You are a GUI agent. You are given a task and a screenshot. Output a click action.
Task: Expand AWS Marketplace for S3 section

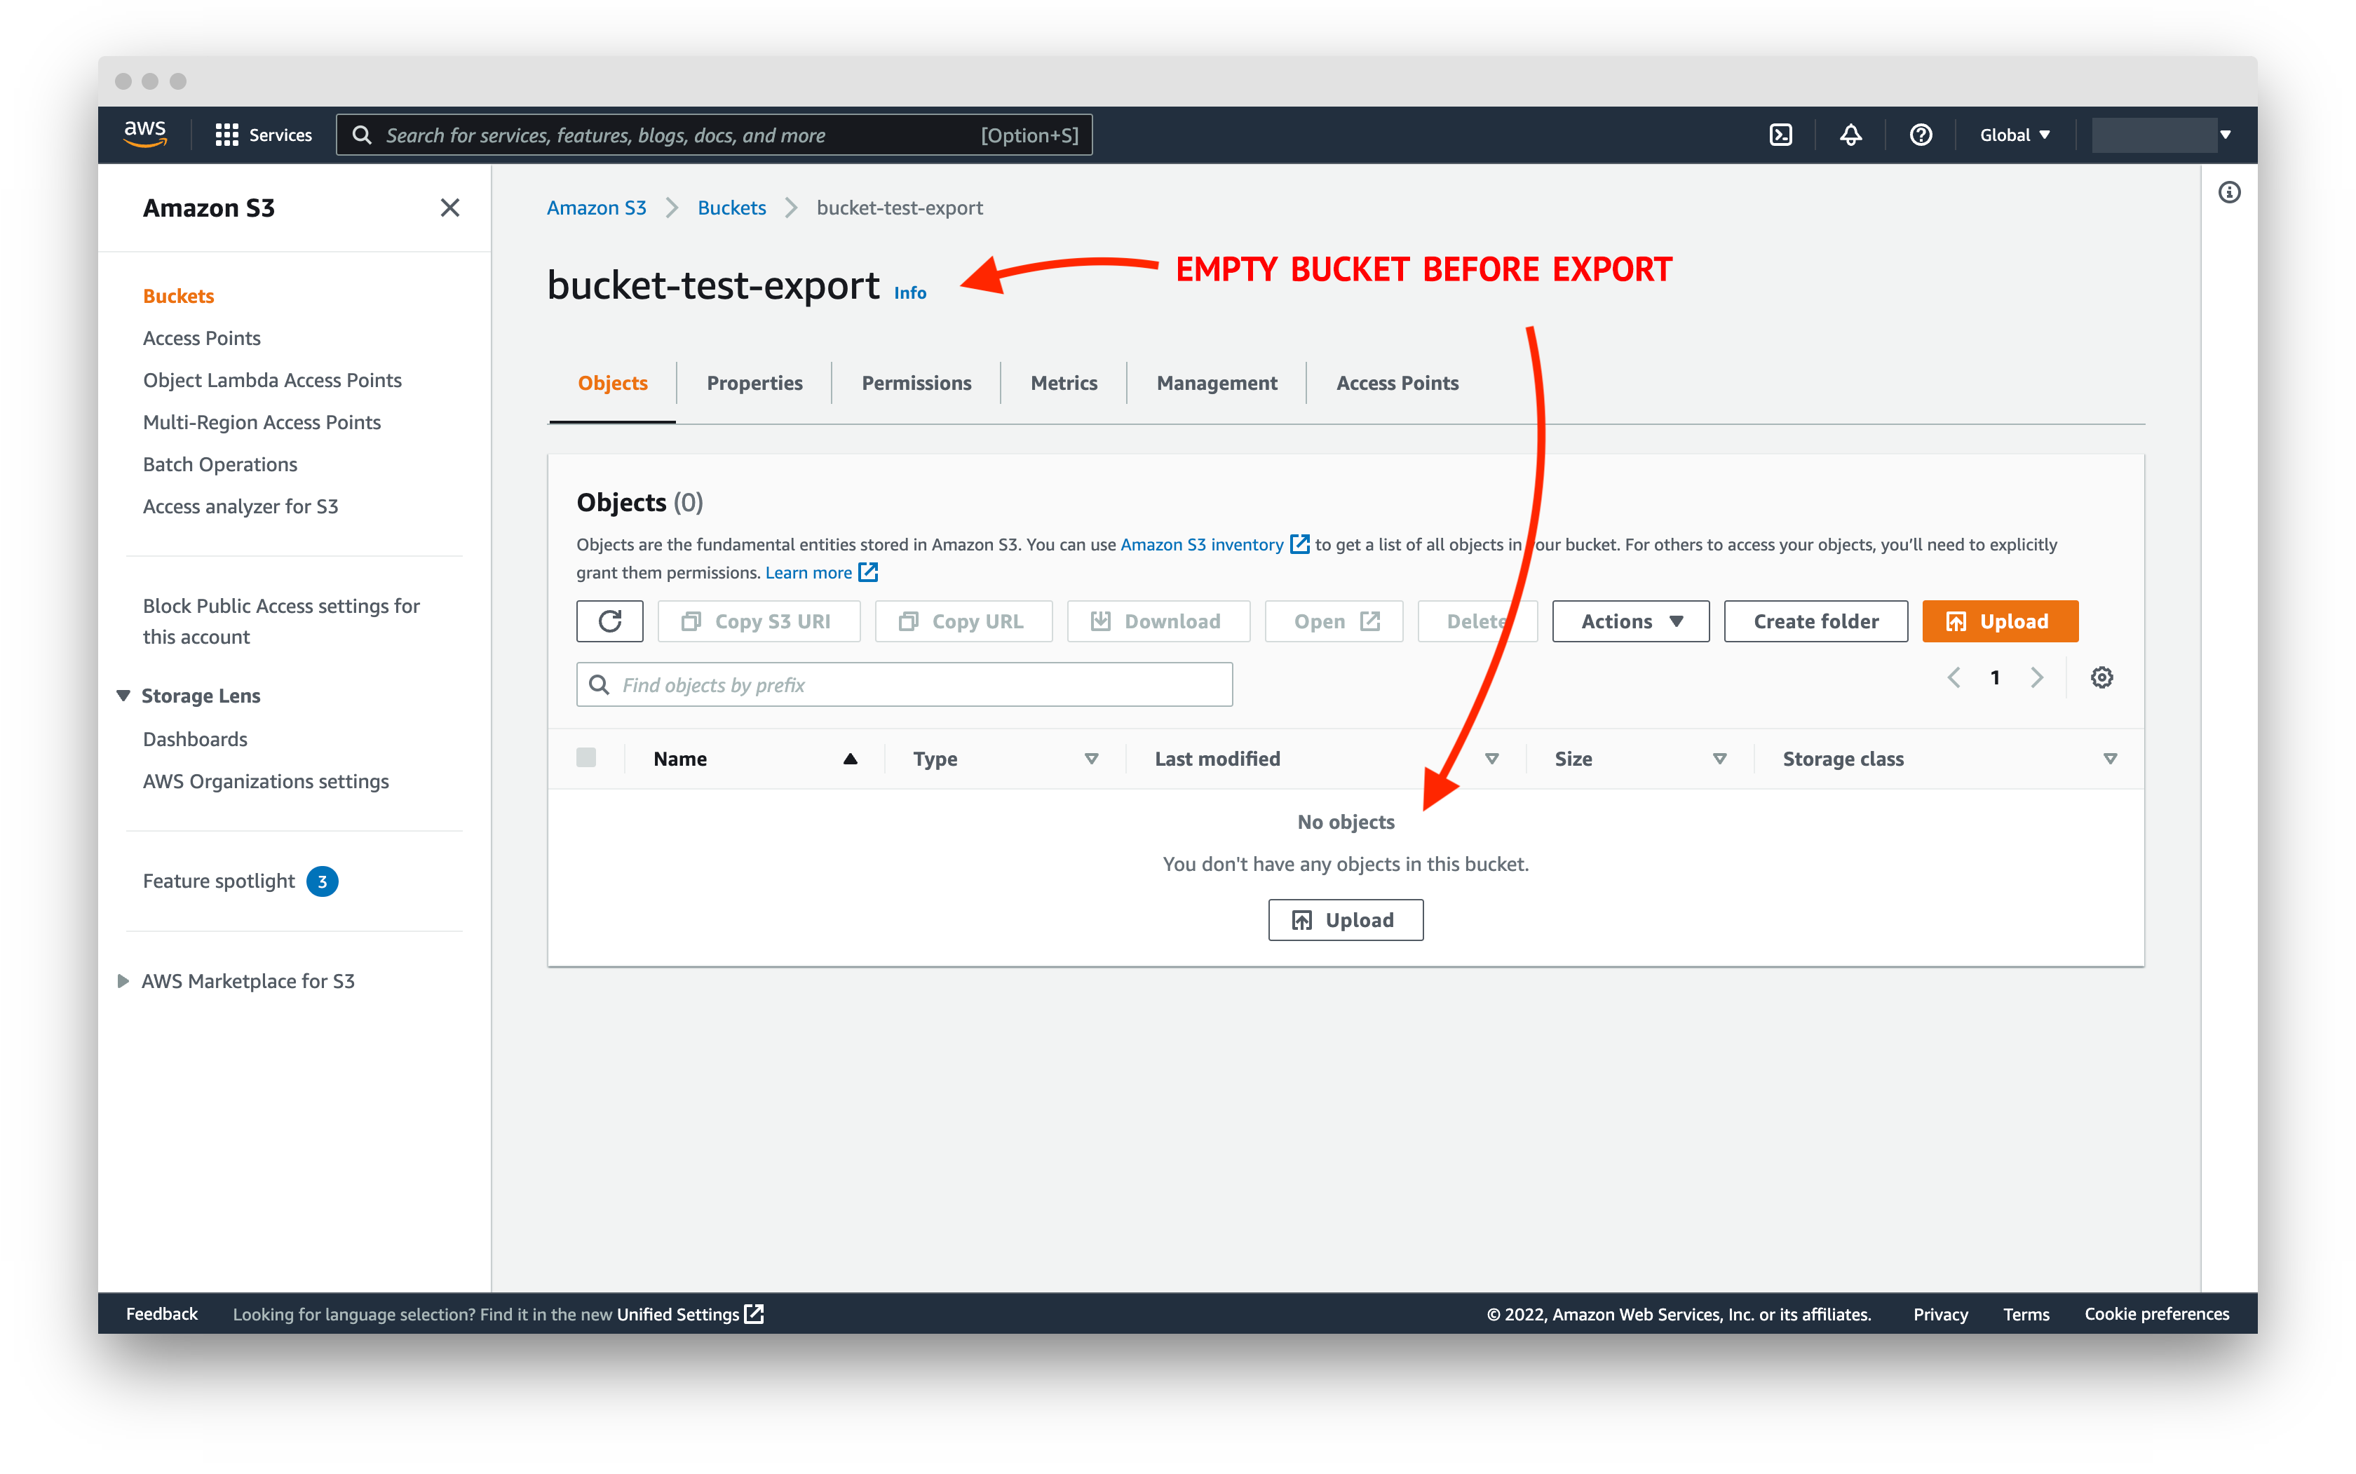pos(124,981)
